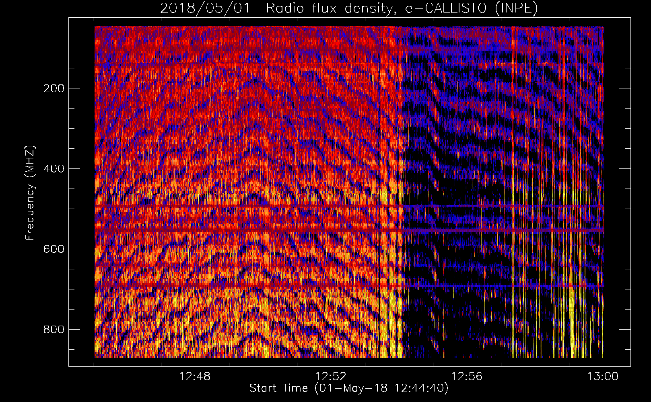Click the 600 frequency tick label

pyautogui.click(x=54, y=249)
